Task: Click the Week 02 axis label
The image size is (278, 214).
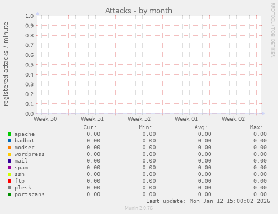Action: pos(233,119)
